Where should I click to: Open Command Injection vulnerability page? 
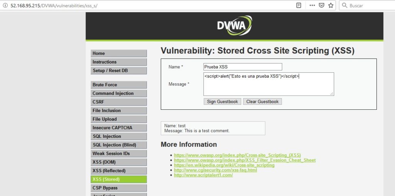pyautogui.click(x=119, y=93)
